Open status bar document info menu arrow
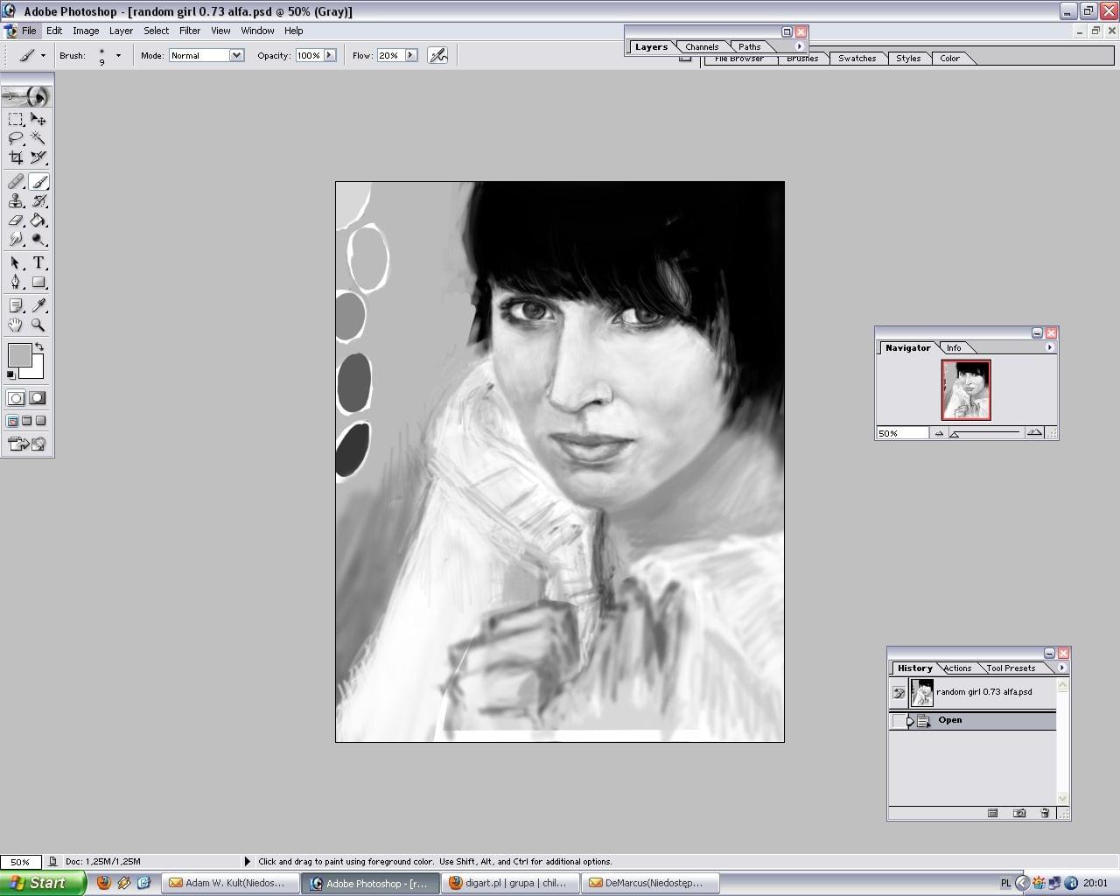This screenshot has width=1120, height=896. (x=247, y=861)
